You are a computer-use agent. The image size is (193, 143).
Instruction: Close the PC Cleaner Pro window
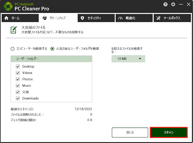[188, 4]
